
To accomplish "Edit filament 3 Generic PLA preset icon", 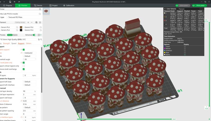I will coord(17,30).
